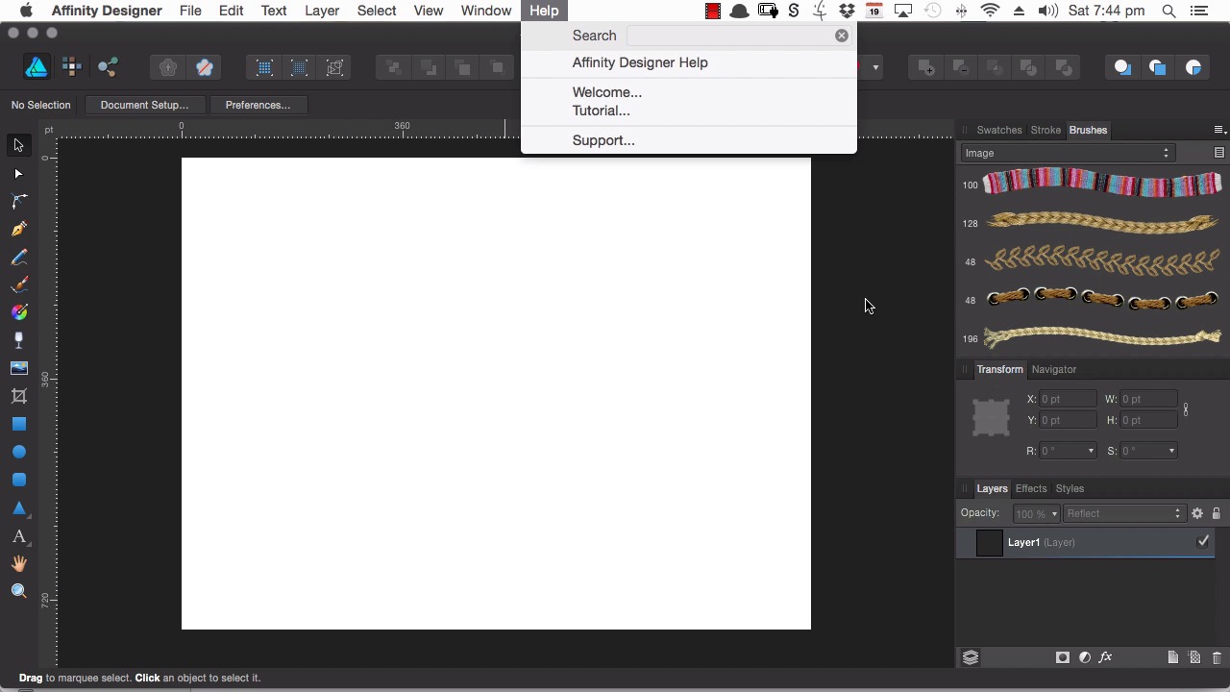This screenshot has height=692, width=1230.
Task: Select the Place Image tool
Action: (x=18, y=368)
